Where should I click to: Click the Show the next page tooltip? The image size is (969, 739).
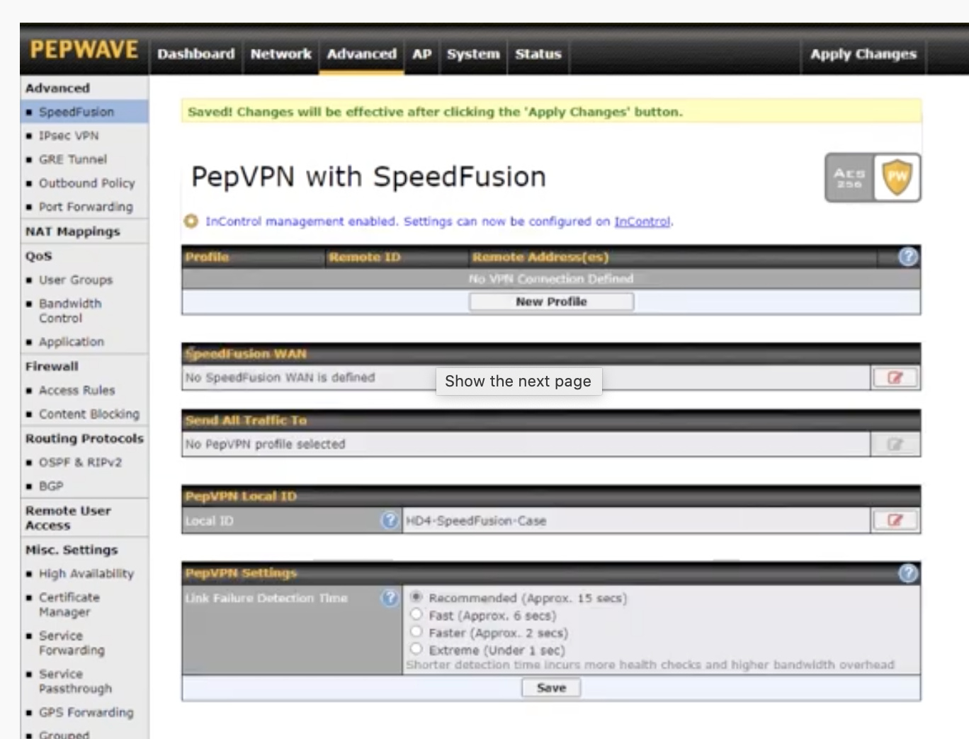(518, 381)
